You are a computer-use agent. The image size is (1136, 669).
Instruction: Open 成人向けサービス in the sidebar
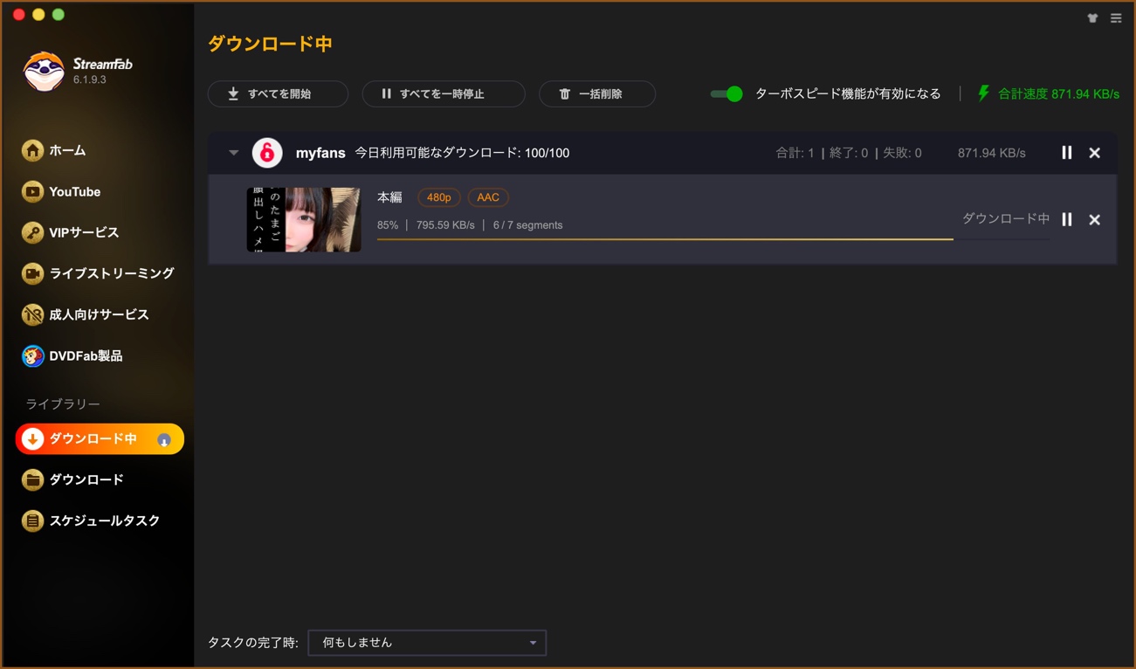coord(86,314)
